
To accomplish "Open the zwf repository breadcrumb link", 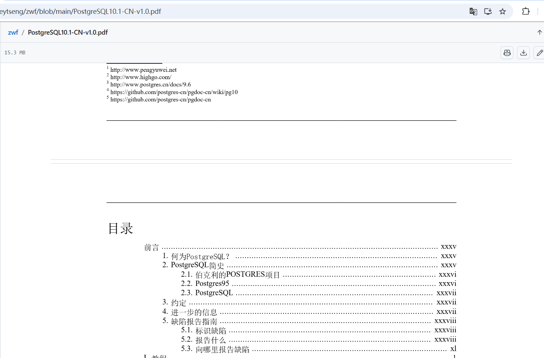I will pyautogui.click(x=13, y=32).
